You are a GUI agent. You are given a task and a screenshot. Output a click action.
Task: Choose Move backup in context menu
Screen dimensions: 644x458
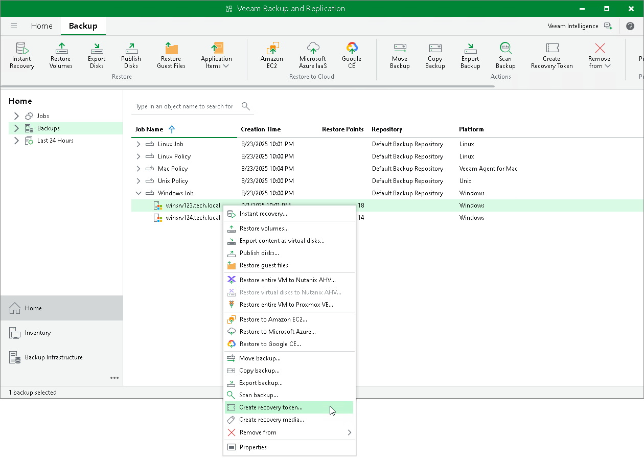pos(289,358)
